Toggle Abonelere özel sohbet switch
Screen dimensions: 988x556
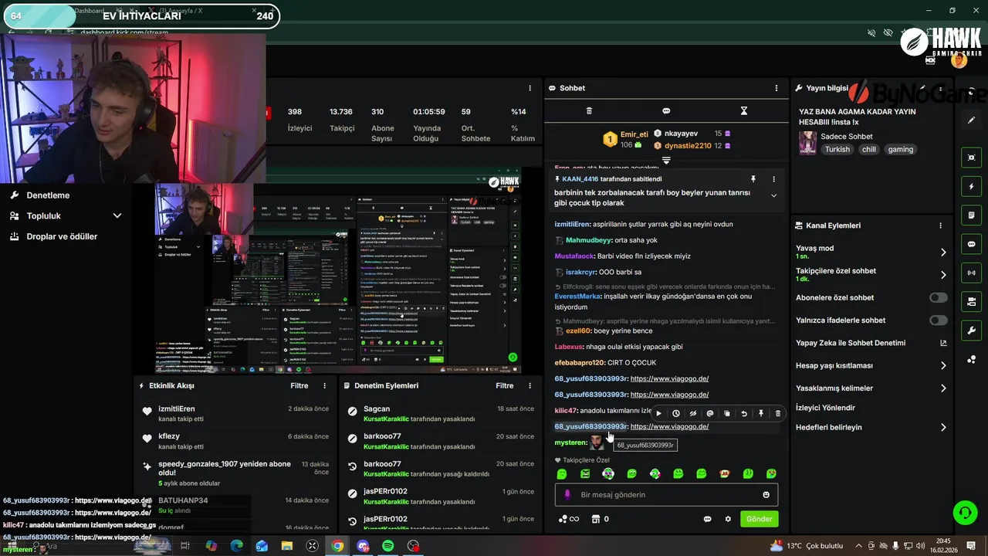[939, 297]
